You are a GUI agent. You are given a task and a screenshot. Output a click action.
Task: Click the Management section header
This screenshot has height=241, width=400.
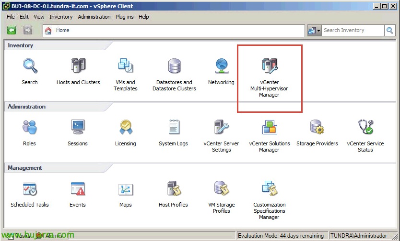point(25,168)
